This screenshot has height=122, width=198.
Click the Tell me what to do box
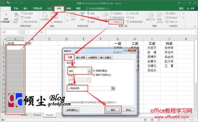98,9
